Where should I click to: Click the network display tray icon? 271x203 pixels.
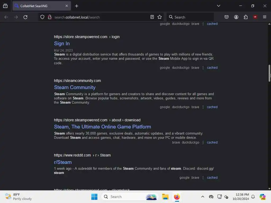click(219, 197)
